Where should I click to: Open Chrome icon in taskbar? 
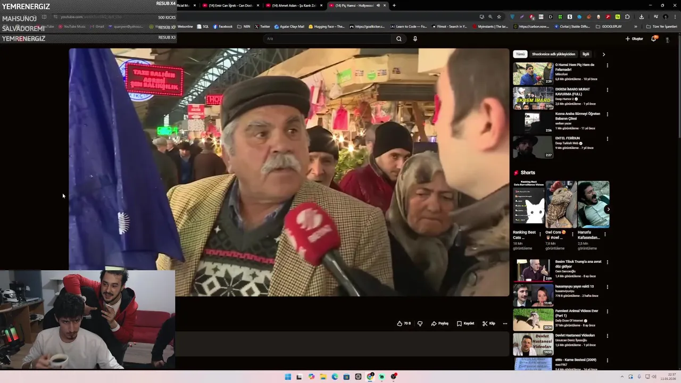click(x=370, y=377)
